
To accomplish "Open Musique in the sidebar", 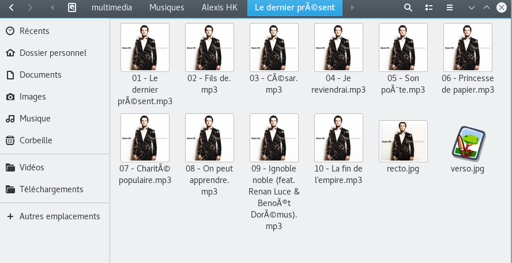I will [x=55, y=119].
